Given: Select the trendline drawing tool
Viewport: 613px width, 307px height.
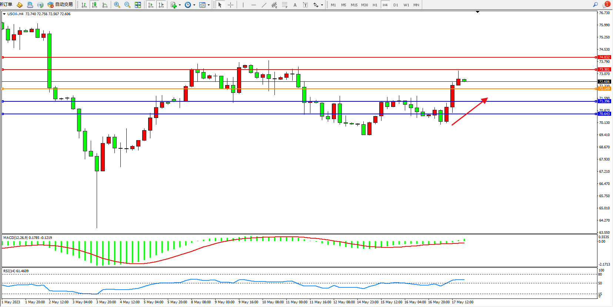Looking at the screenshot, I should [x=264, y=5].
